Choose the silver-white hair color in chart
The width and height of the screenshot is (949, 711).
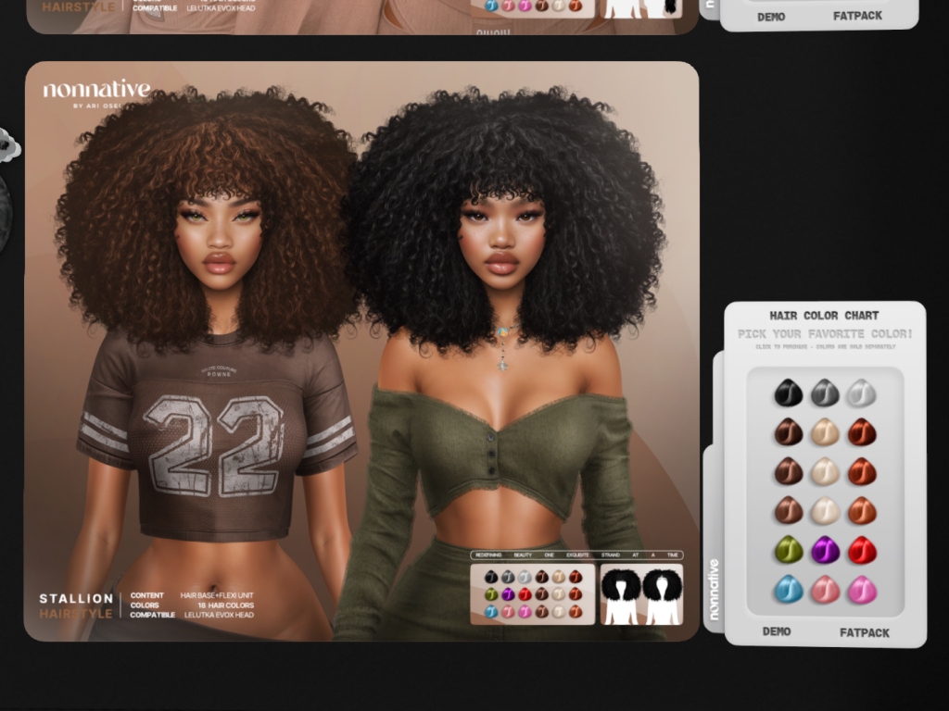(862, 393)
